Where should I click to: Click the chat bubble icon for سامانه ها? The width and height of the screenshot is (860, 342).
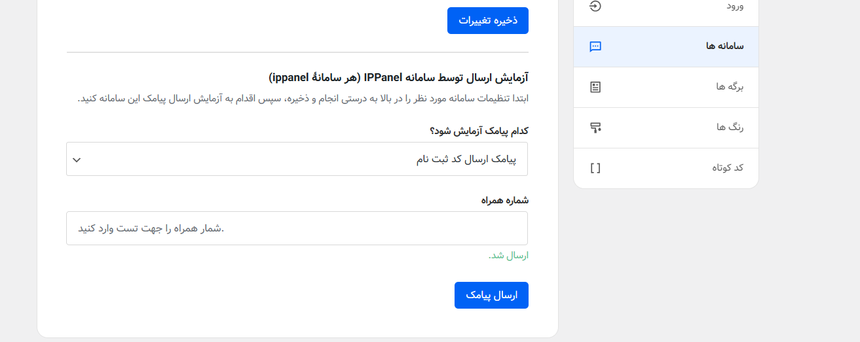[x=595, y=46]
